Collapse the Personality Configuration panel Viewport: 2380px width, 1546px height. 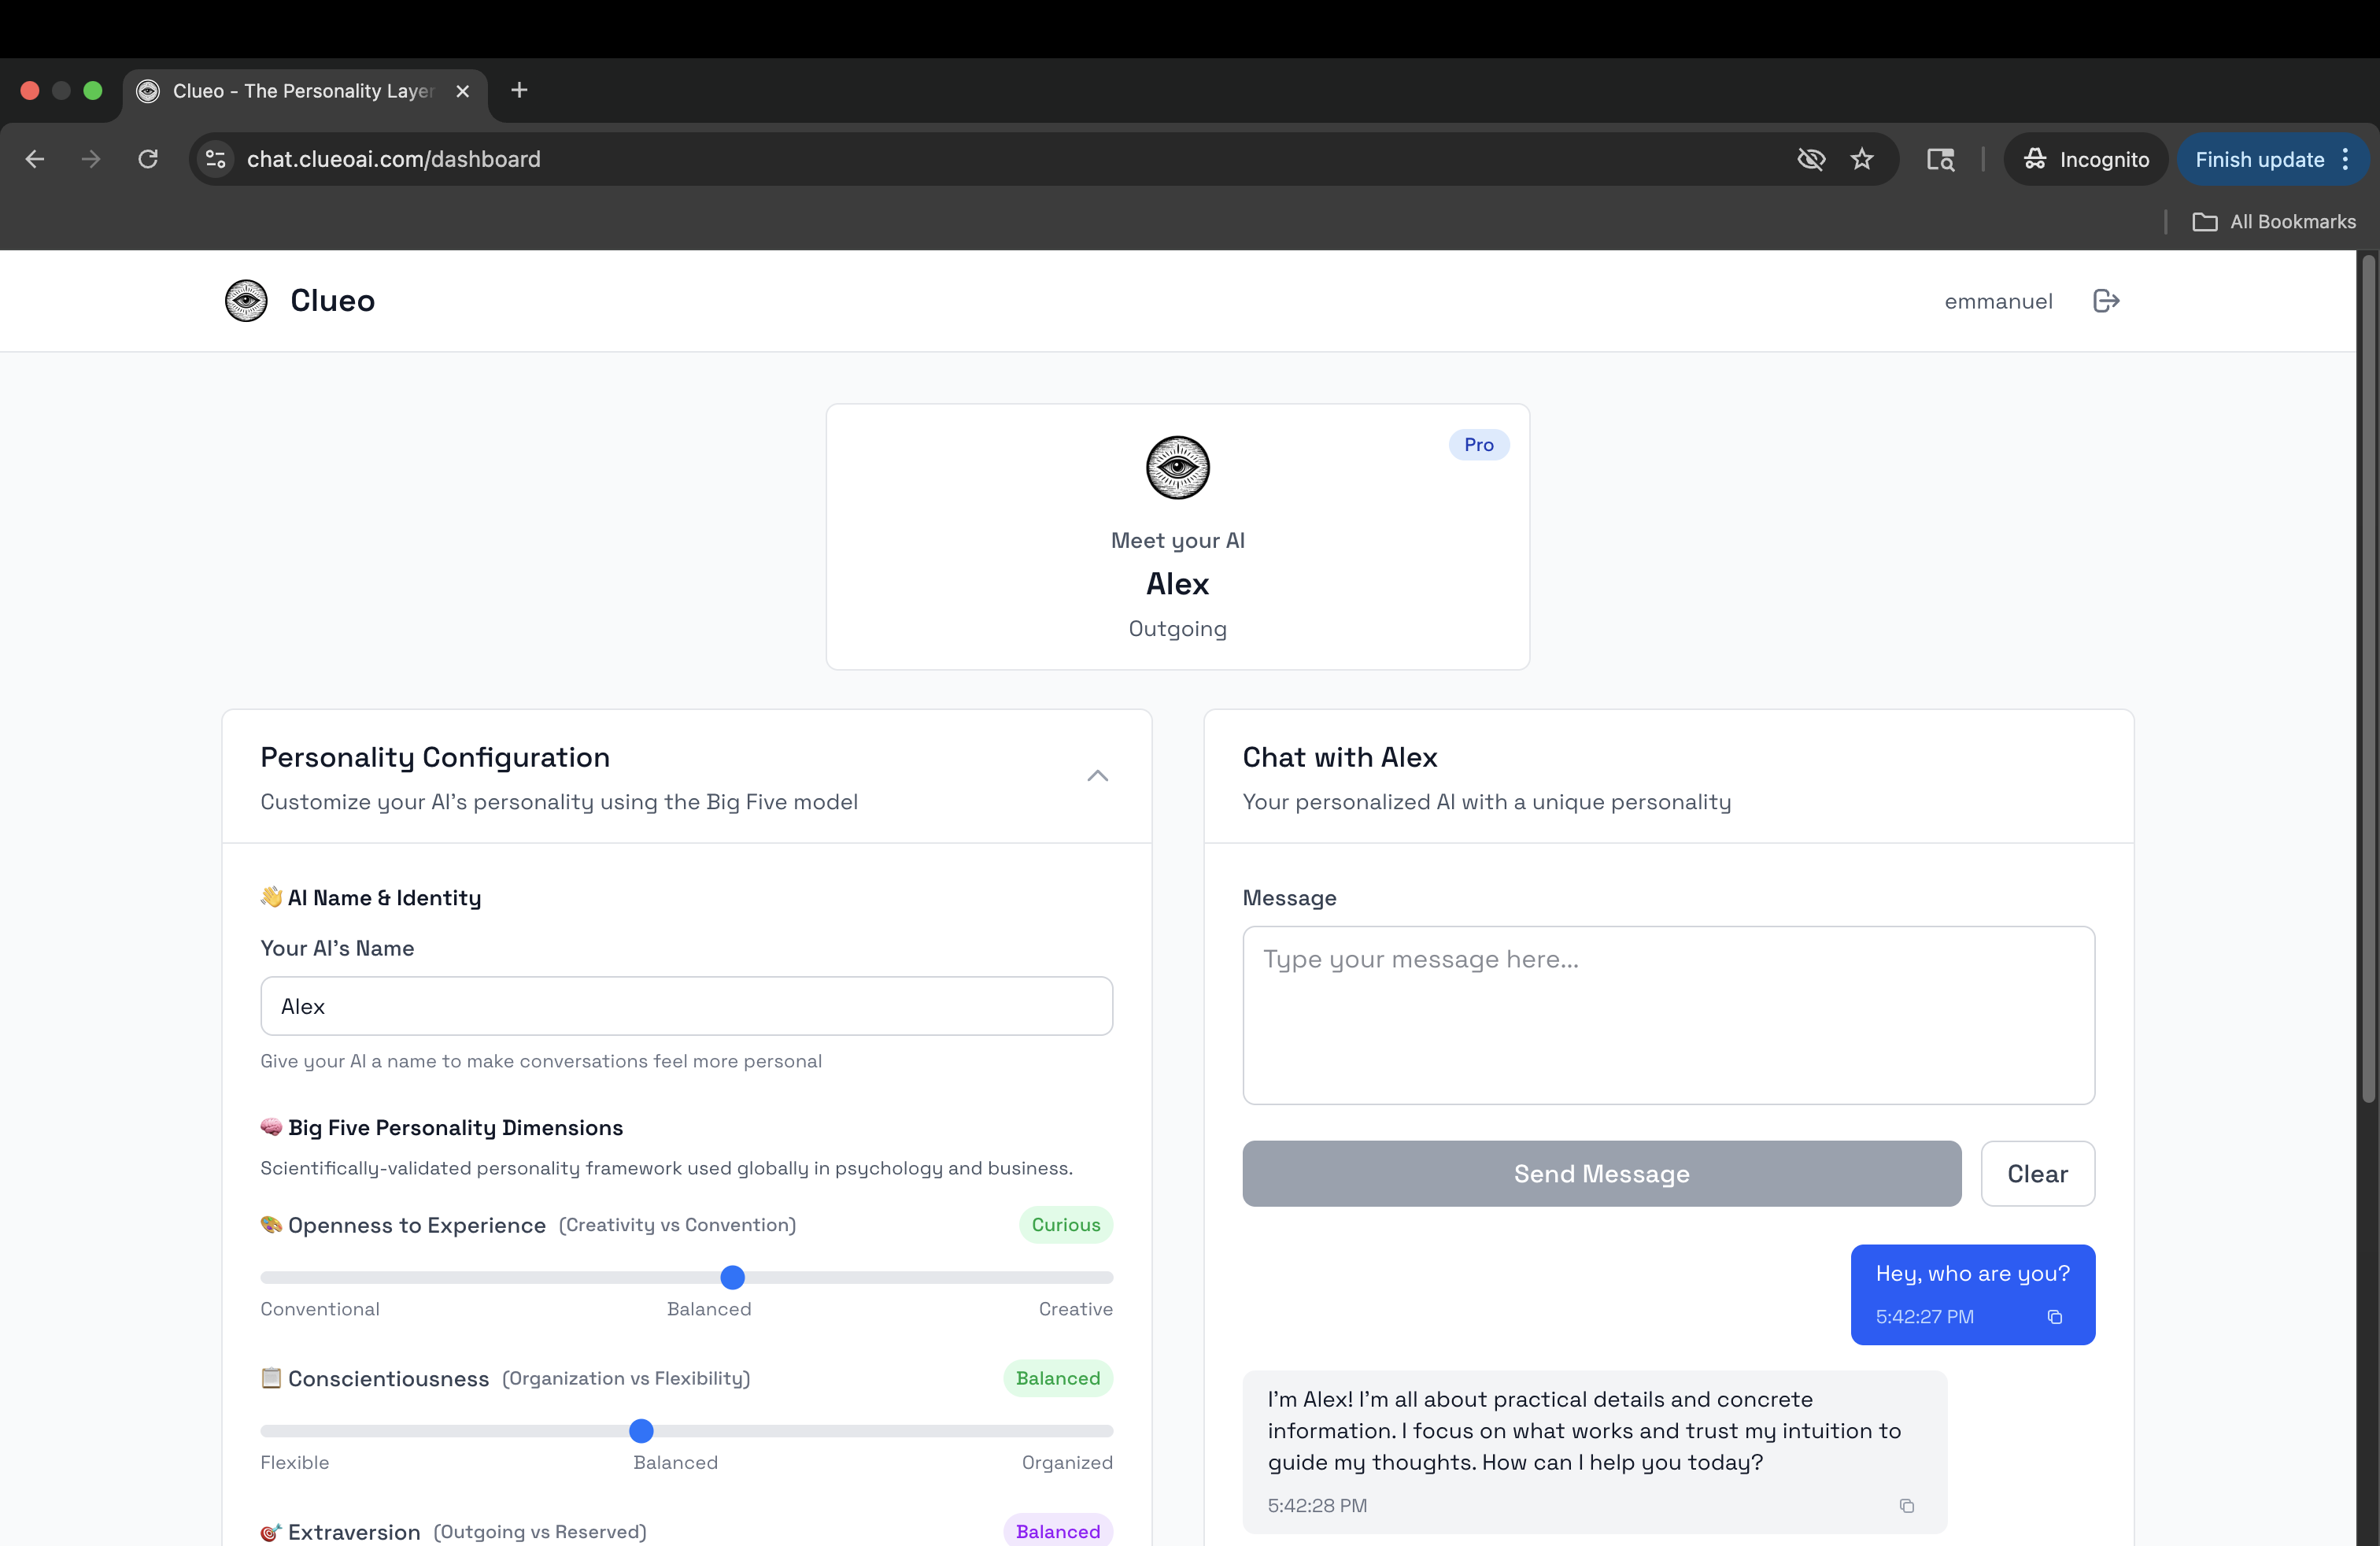coord(1097,777)
